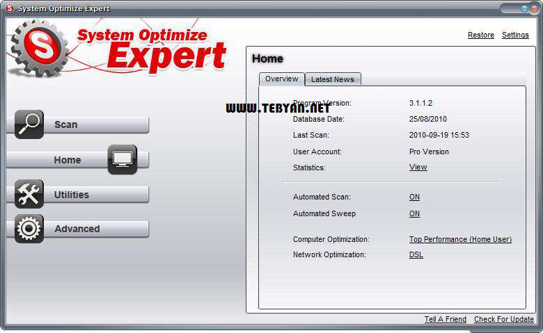Image resolution: width=543 pixels, height=333 pixels.
Task: Click the Statistics label
Action: click(309, 168)
